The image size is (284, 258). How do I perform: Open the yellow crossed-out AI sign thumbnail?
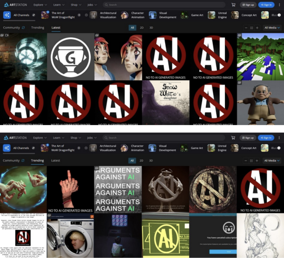click(166, 235)
